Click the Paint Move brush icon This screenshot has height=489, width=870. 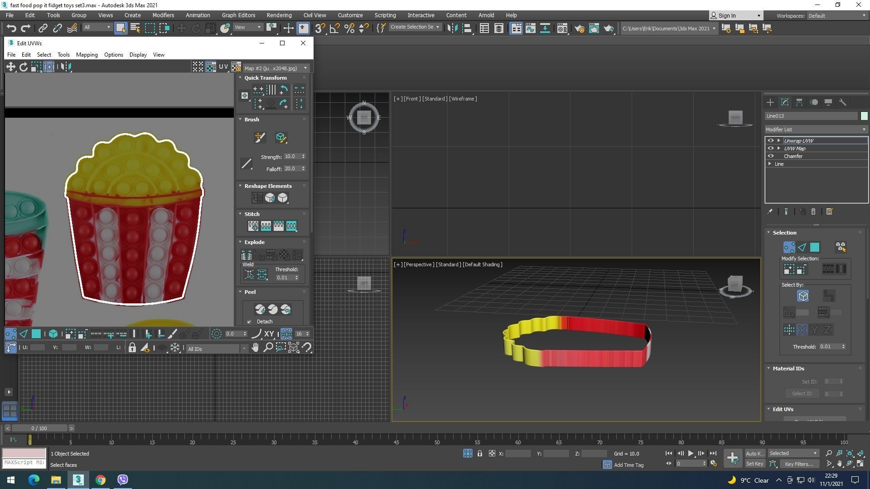[x=260, y=138]
